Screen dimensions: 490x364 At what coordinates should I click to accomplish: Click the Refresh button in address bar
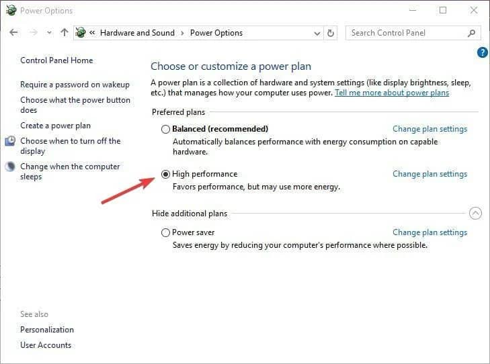coord(331,32)
